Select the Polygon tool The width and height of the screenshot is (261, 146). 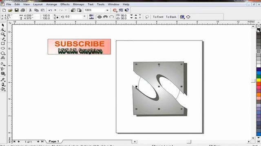(3, 53)
